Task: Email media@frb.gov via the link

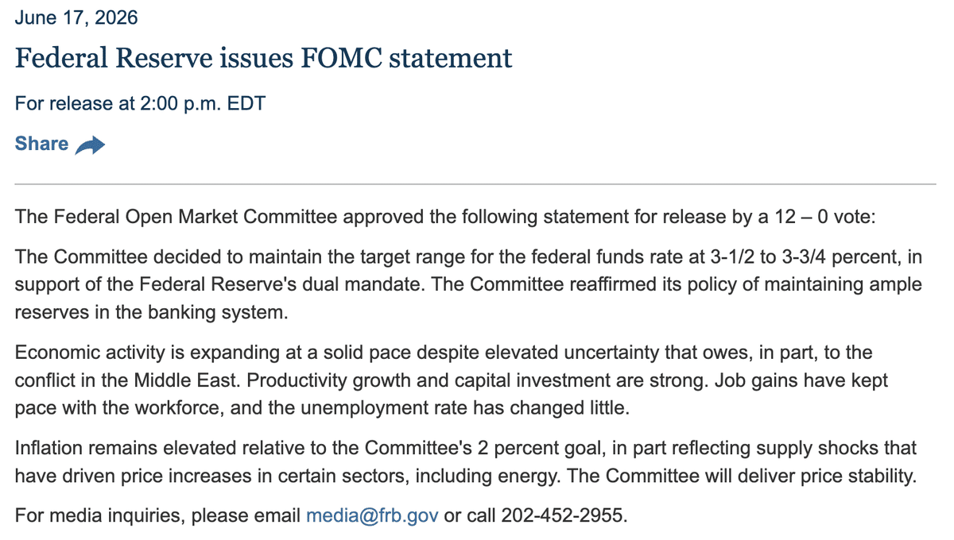Action: [372, 515]
